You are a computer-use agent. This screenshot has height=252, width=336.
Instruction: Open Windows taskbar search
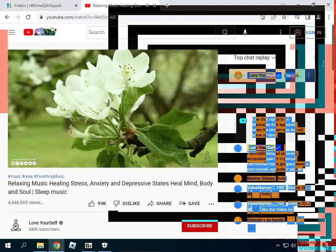click(x=24, y=245)
